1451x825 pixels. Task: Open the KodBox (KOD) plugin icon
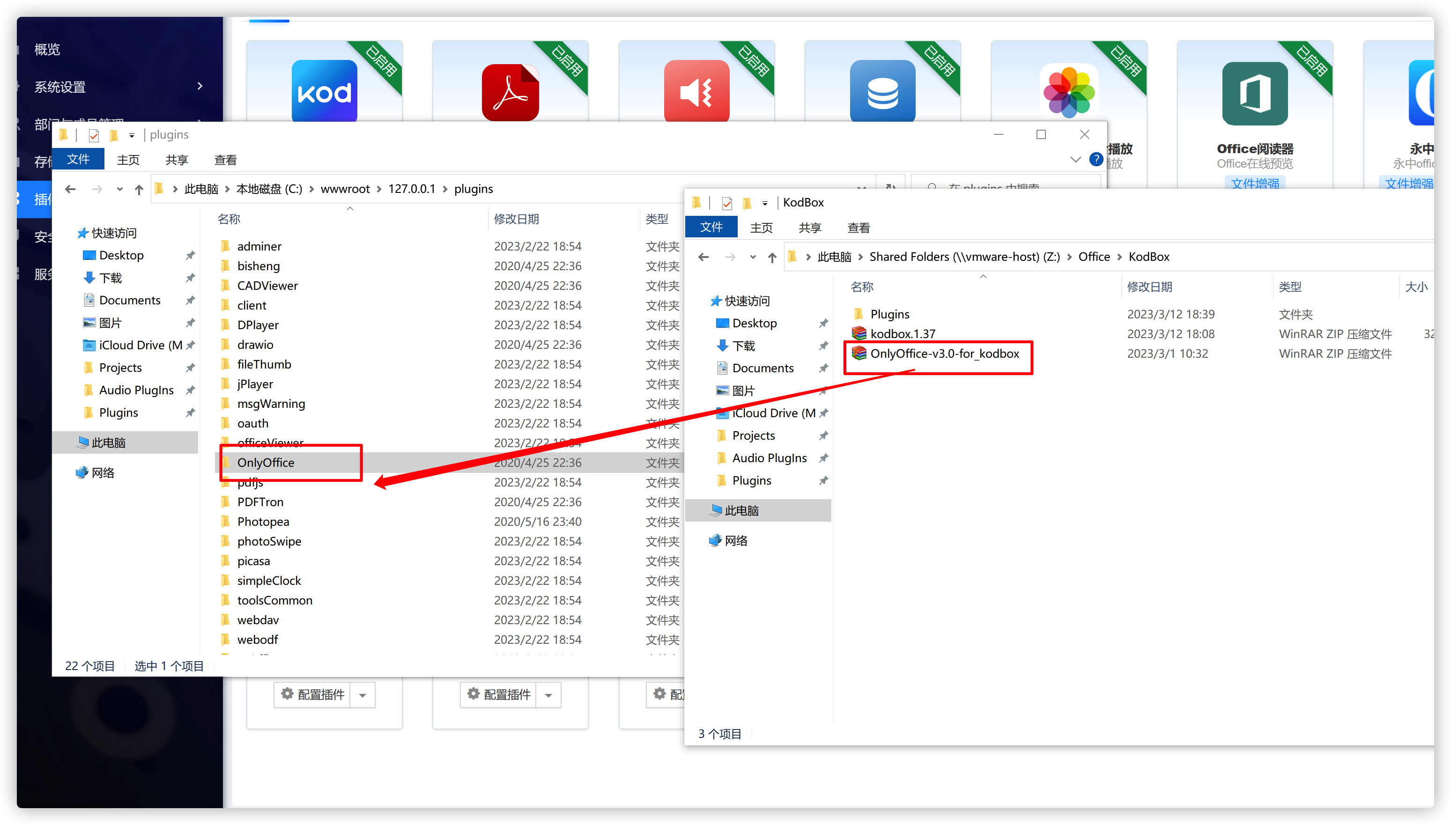click(324, 91)
